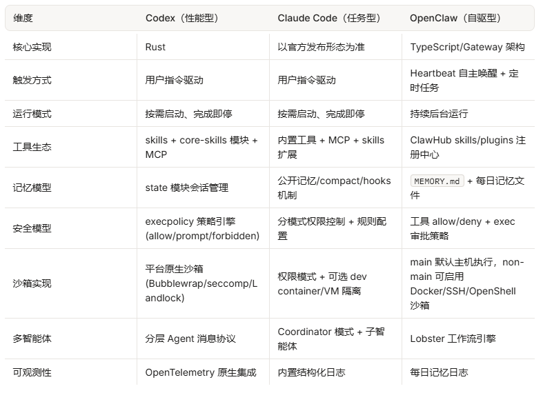Click the 核心实现 row label
The height and width of the screenshot is (393, 543).
coord(32,47)
